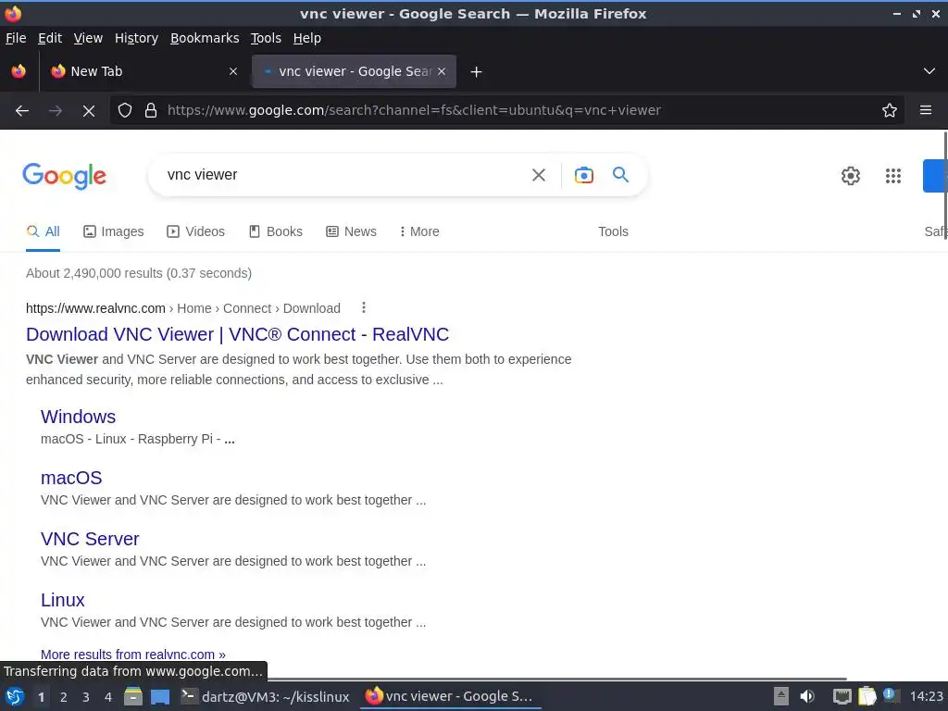Switch to the New Tab tab
The width and height of the screenshot is (948, 711).
click(x=143, y=71)
